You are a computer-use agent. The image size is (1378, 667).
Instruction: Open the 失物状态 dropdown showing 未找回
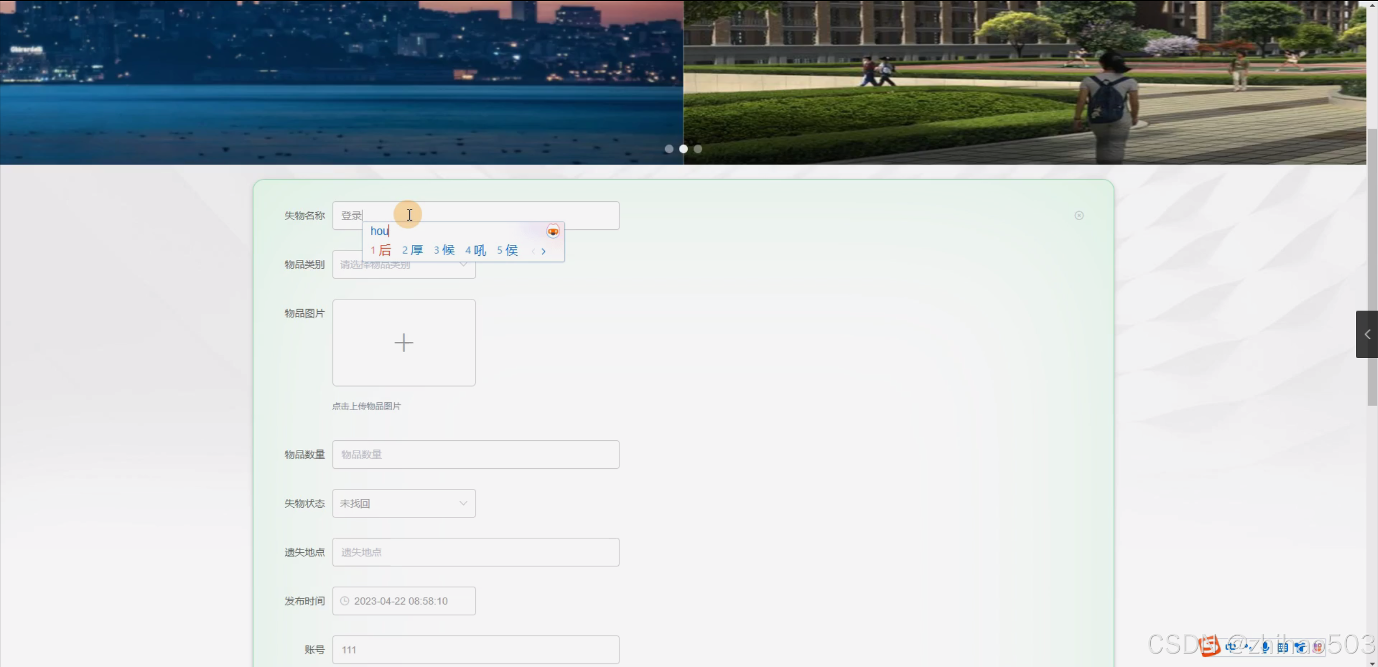click(x=404, y=503)
